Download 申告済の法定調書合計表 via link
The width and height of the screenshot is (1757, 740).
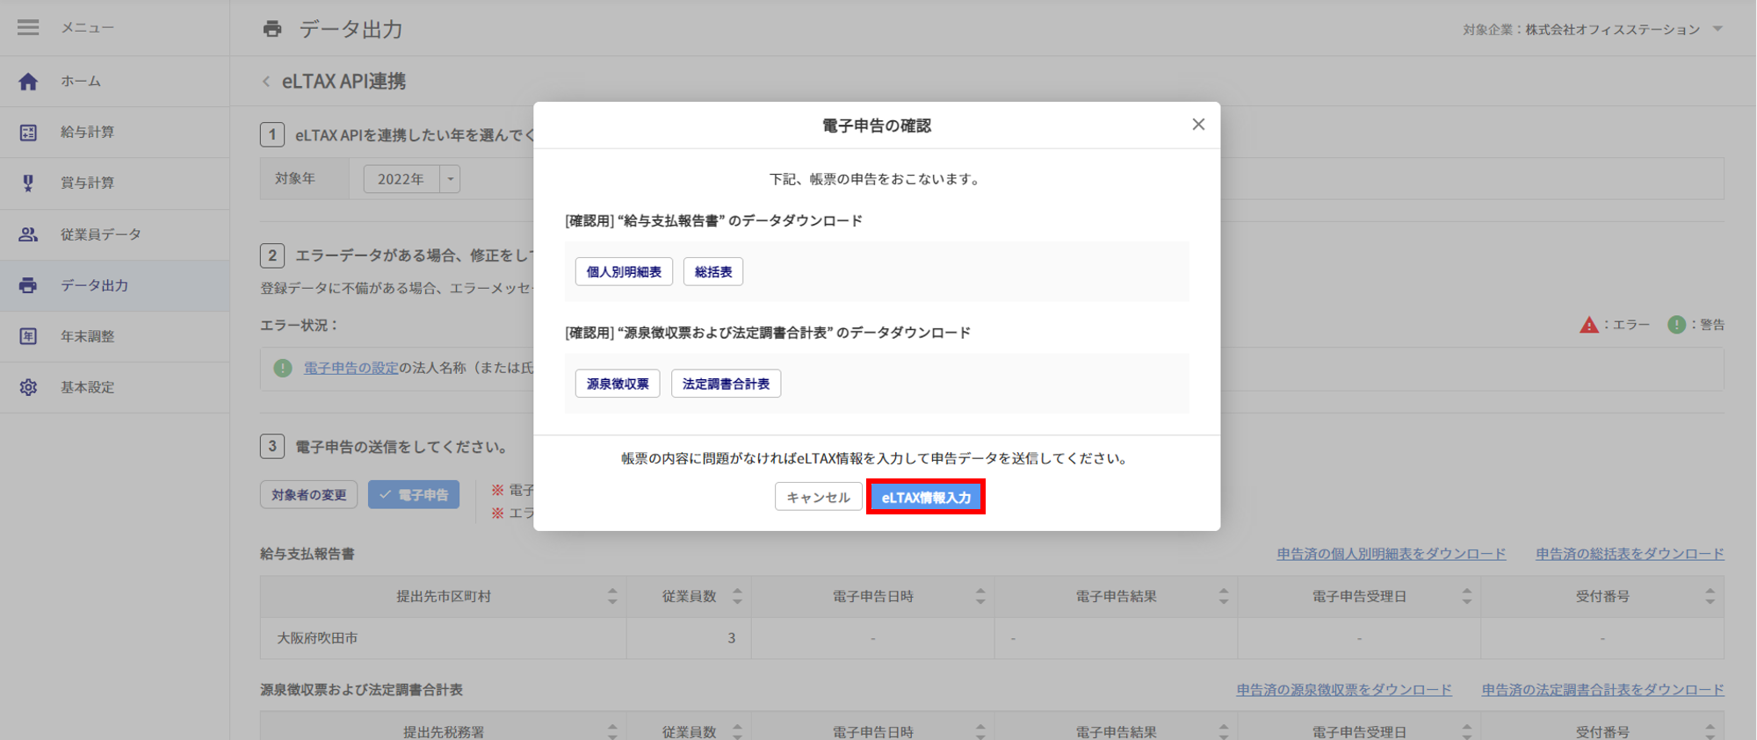click(x=1603, y=690)
